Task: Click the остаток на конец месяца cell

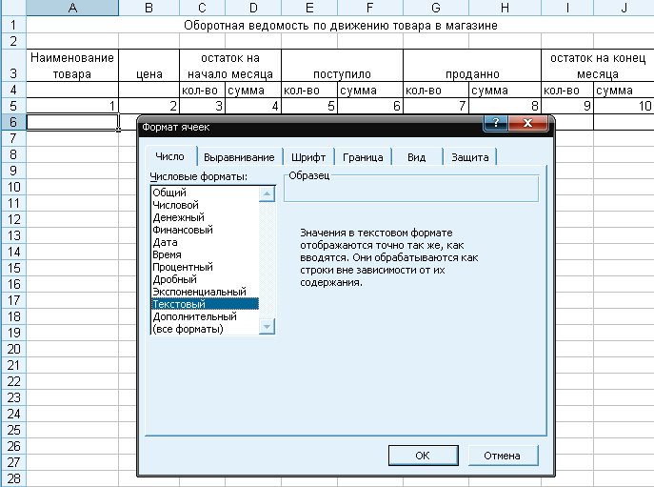Action: pyautogui.click(x=598, y=65)
